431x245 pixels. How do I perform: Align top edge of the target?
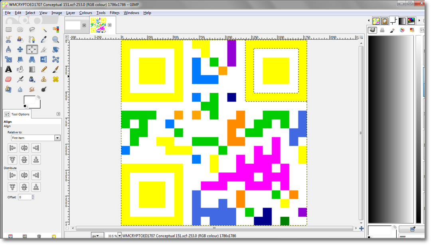12,159
